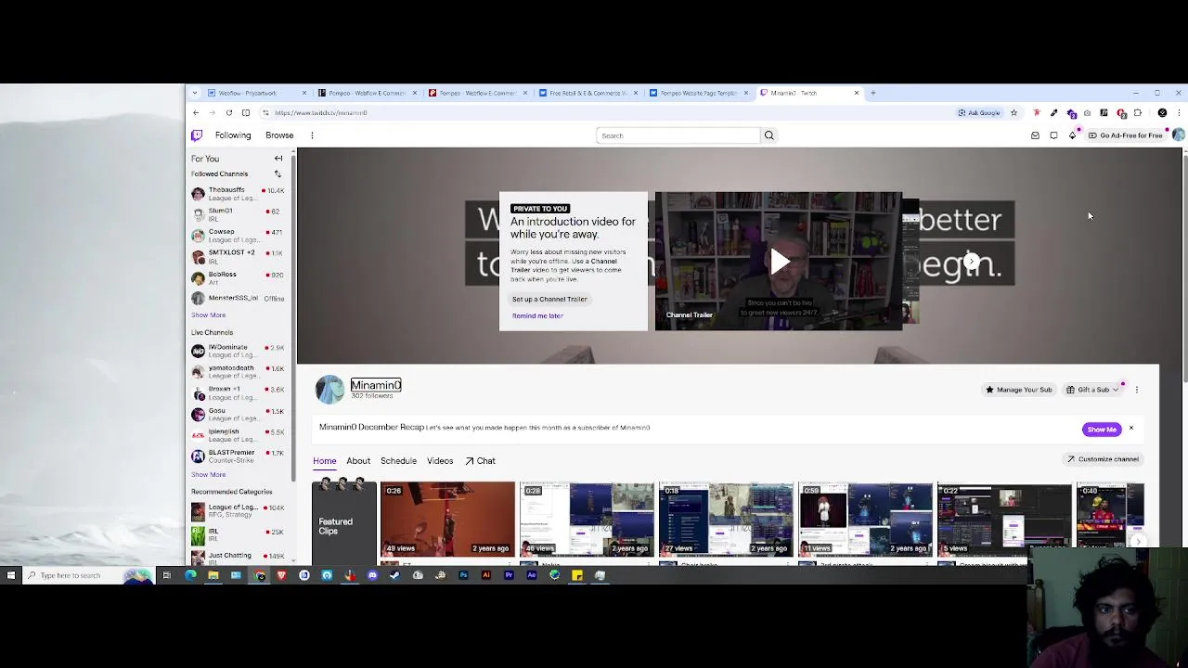Open Illustrator from the taskbar
The height and width of the screenshot is (668, 1188).
pyautogui.click(x=486, y=575)
